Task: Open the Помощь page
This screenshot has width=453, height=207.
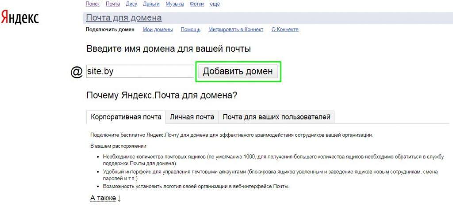Action: [190, 30]
